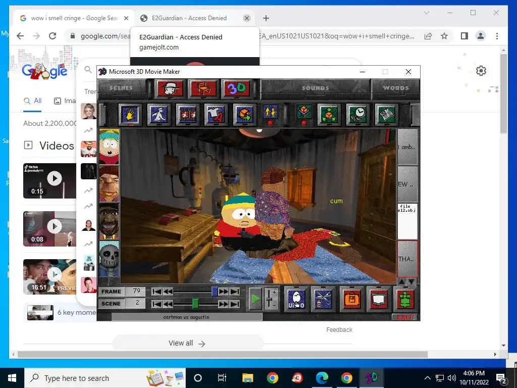517x388 pixels.
Task: Open the map screen icon in Movie Maker
Action: click(378, 299)
